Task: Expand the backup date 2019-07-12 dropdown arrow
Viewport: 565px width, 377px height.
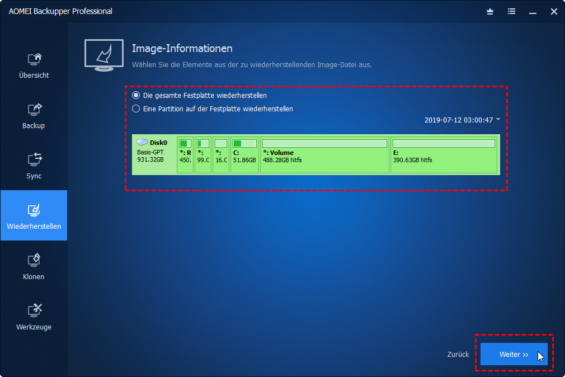Action: (x=498, y=119)
